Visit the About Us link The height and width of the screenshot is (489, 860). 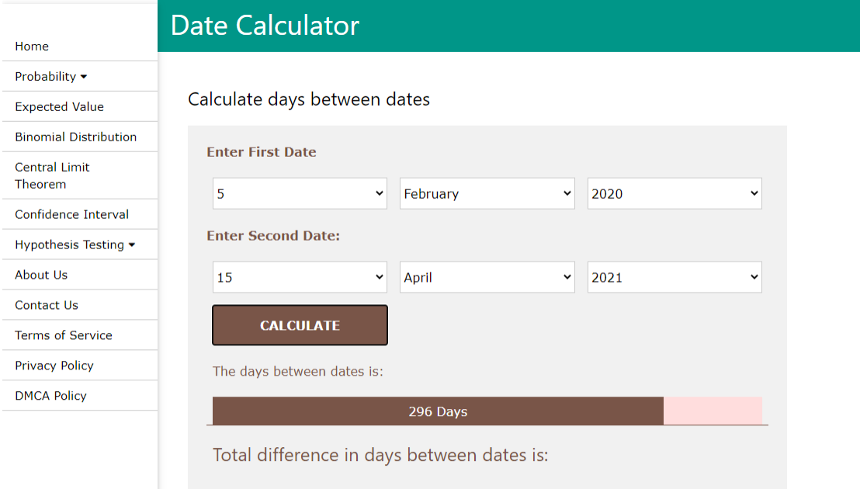click(41, 276)
